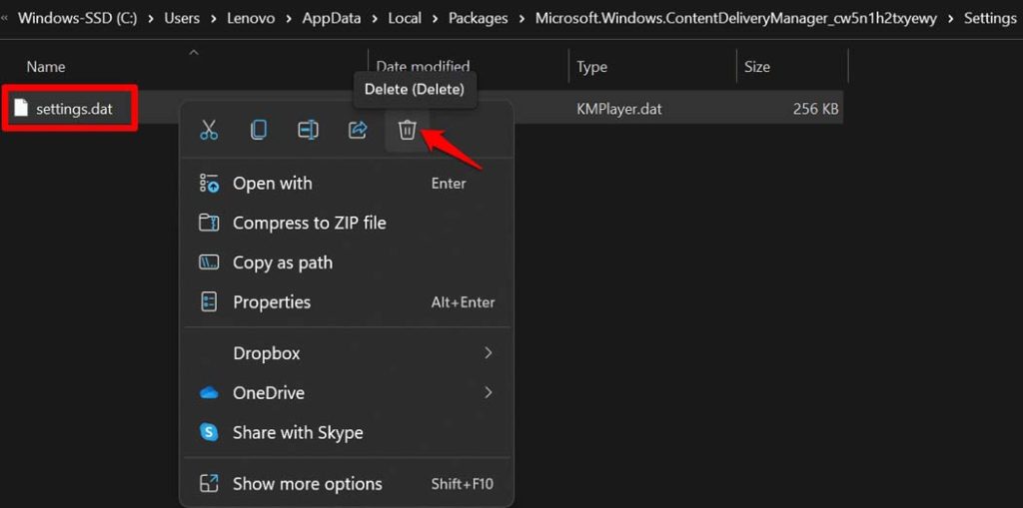Click the Rename icon in context menu
The image size is (1023, 508).
coord(309,130)
